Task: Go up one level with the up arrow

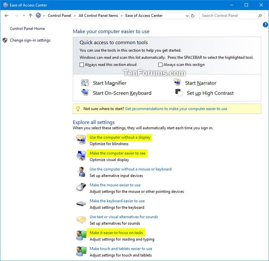Action: pyautogui.click(x=30, y=16)
